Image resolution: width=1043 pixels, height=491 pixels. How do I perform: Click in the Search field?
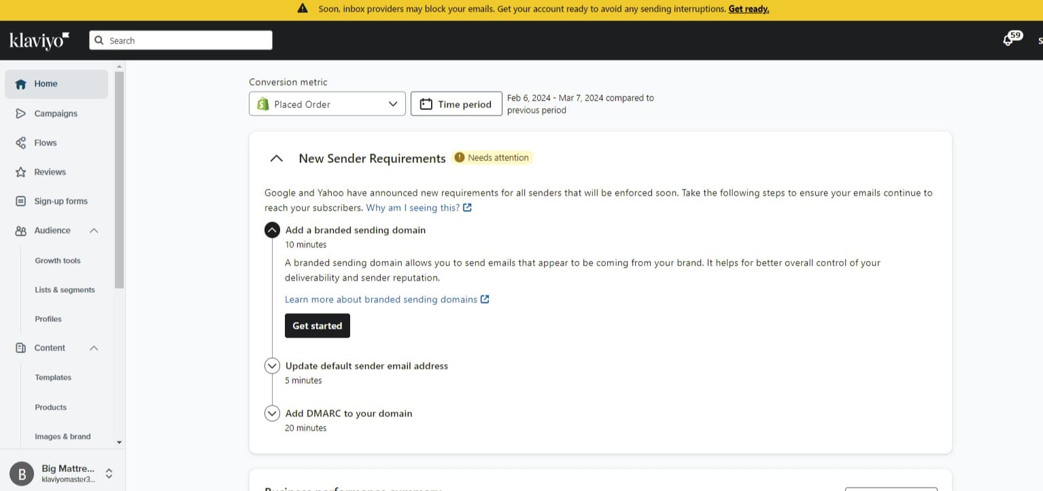[x=181, y=41]
